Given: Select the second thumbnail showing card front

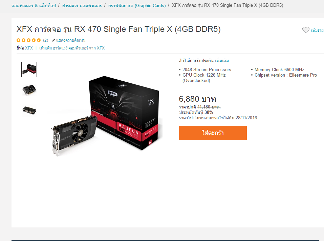Looking at the screenshot, I should coord(29,90).
